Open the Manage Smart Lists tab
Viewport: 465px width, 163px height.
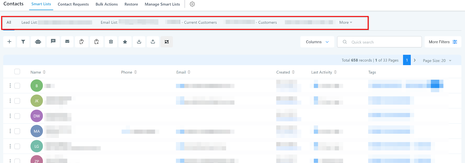coord(162,4)
